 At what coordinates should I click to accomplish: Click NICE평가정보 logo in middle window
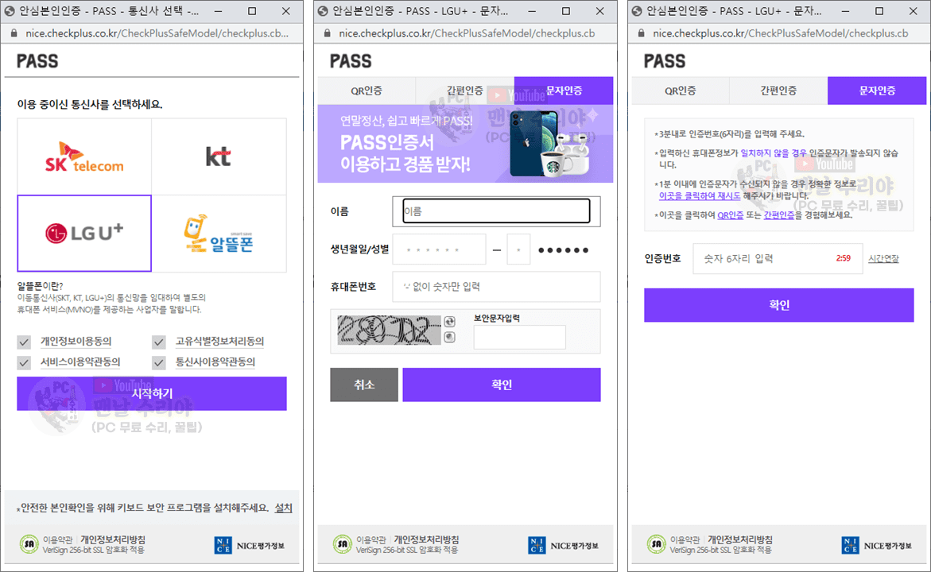564,545
